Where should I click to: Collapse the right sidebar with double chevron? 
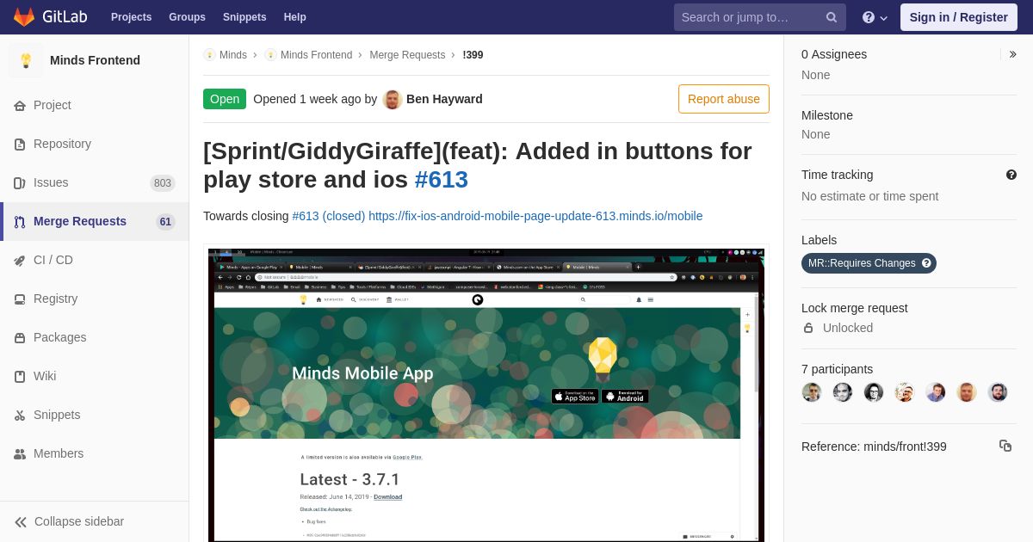tap(1012, 54)
